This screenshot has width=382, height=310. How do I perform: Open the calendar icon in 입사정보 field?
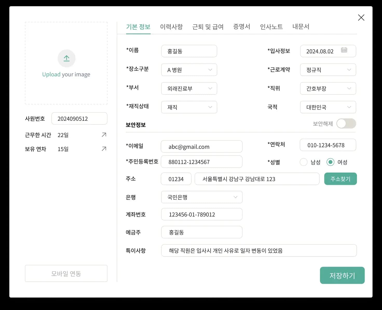click(x=344, y=50)
